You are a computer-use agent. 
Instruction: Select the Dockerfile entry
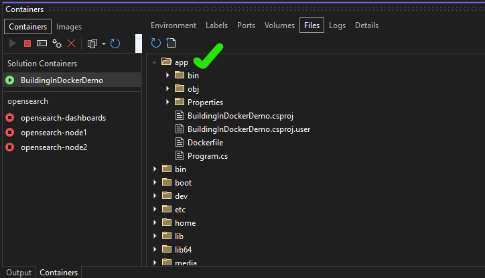click(x=206, y=143)
